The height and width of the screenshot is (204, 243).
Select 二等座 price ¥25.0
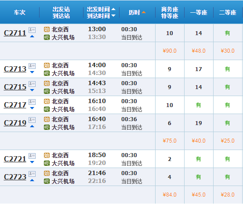228,141
